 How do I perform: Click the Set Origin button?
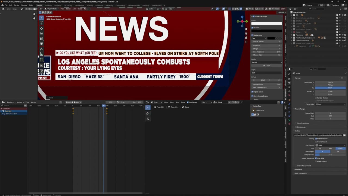pyautogui.click(x=267, y=66)
